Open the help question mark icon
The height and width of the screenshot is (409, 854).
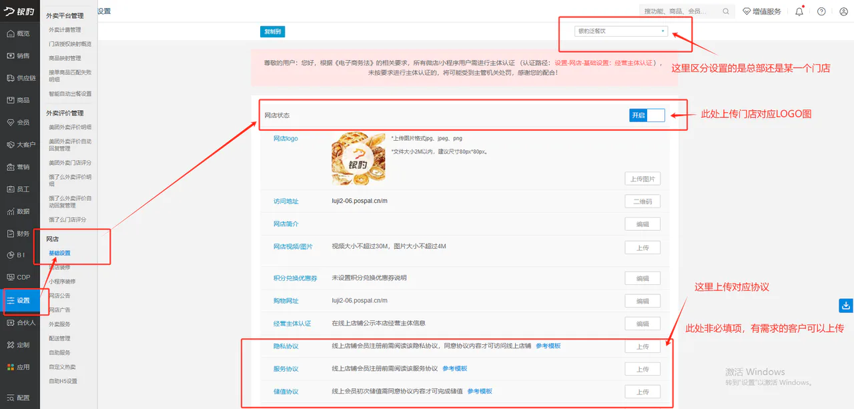821,11
